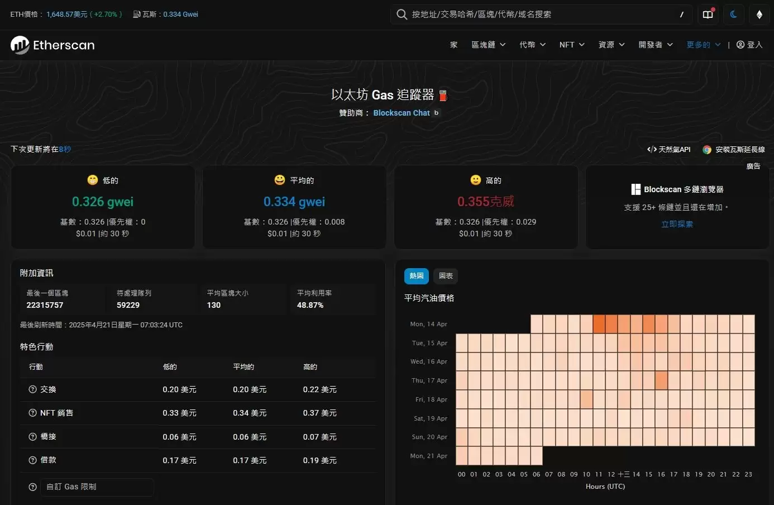Viewport: 774px width, 505px height.
Task: Open the NFT dropdown menu
Action: point(571,45)
